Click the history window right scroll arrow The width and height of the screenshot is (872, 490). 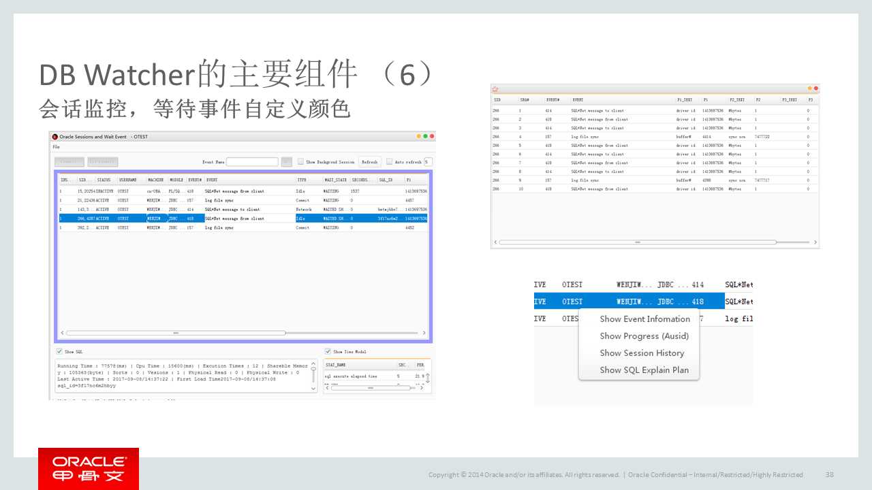click(x=815, y=242)
